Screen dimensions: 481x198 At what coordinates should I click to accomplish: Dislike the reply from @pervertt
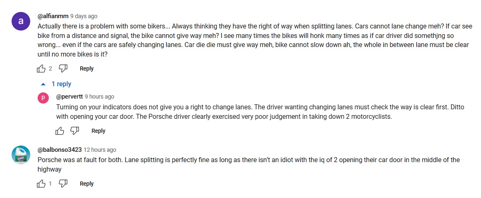coord(75,131)
